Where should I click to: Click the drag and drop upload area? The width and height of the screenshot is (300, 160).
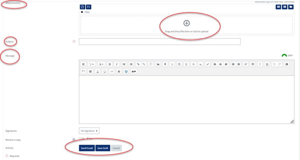187,25
